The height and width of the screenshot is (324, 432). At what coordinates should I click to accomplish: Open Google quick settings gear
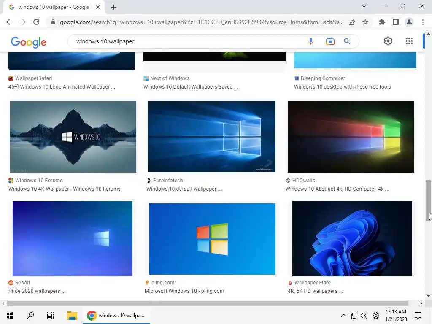tap(388, 41)
